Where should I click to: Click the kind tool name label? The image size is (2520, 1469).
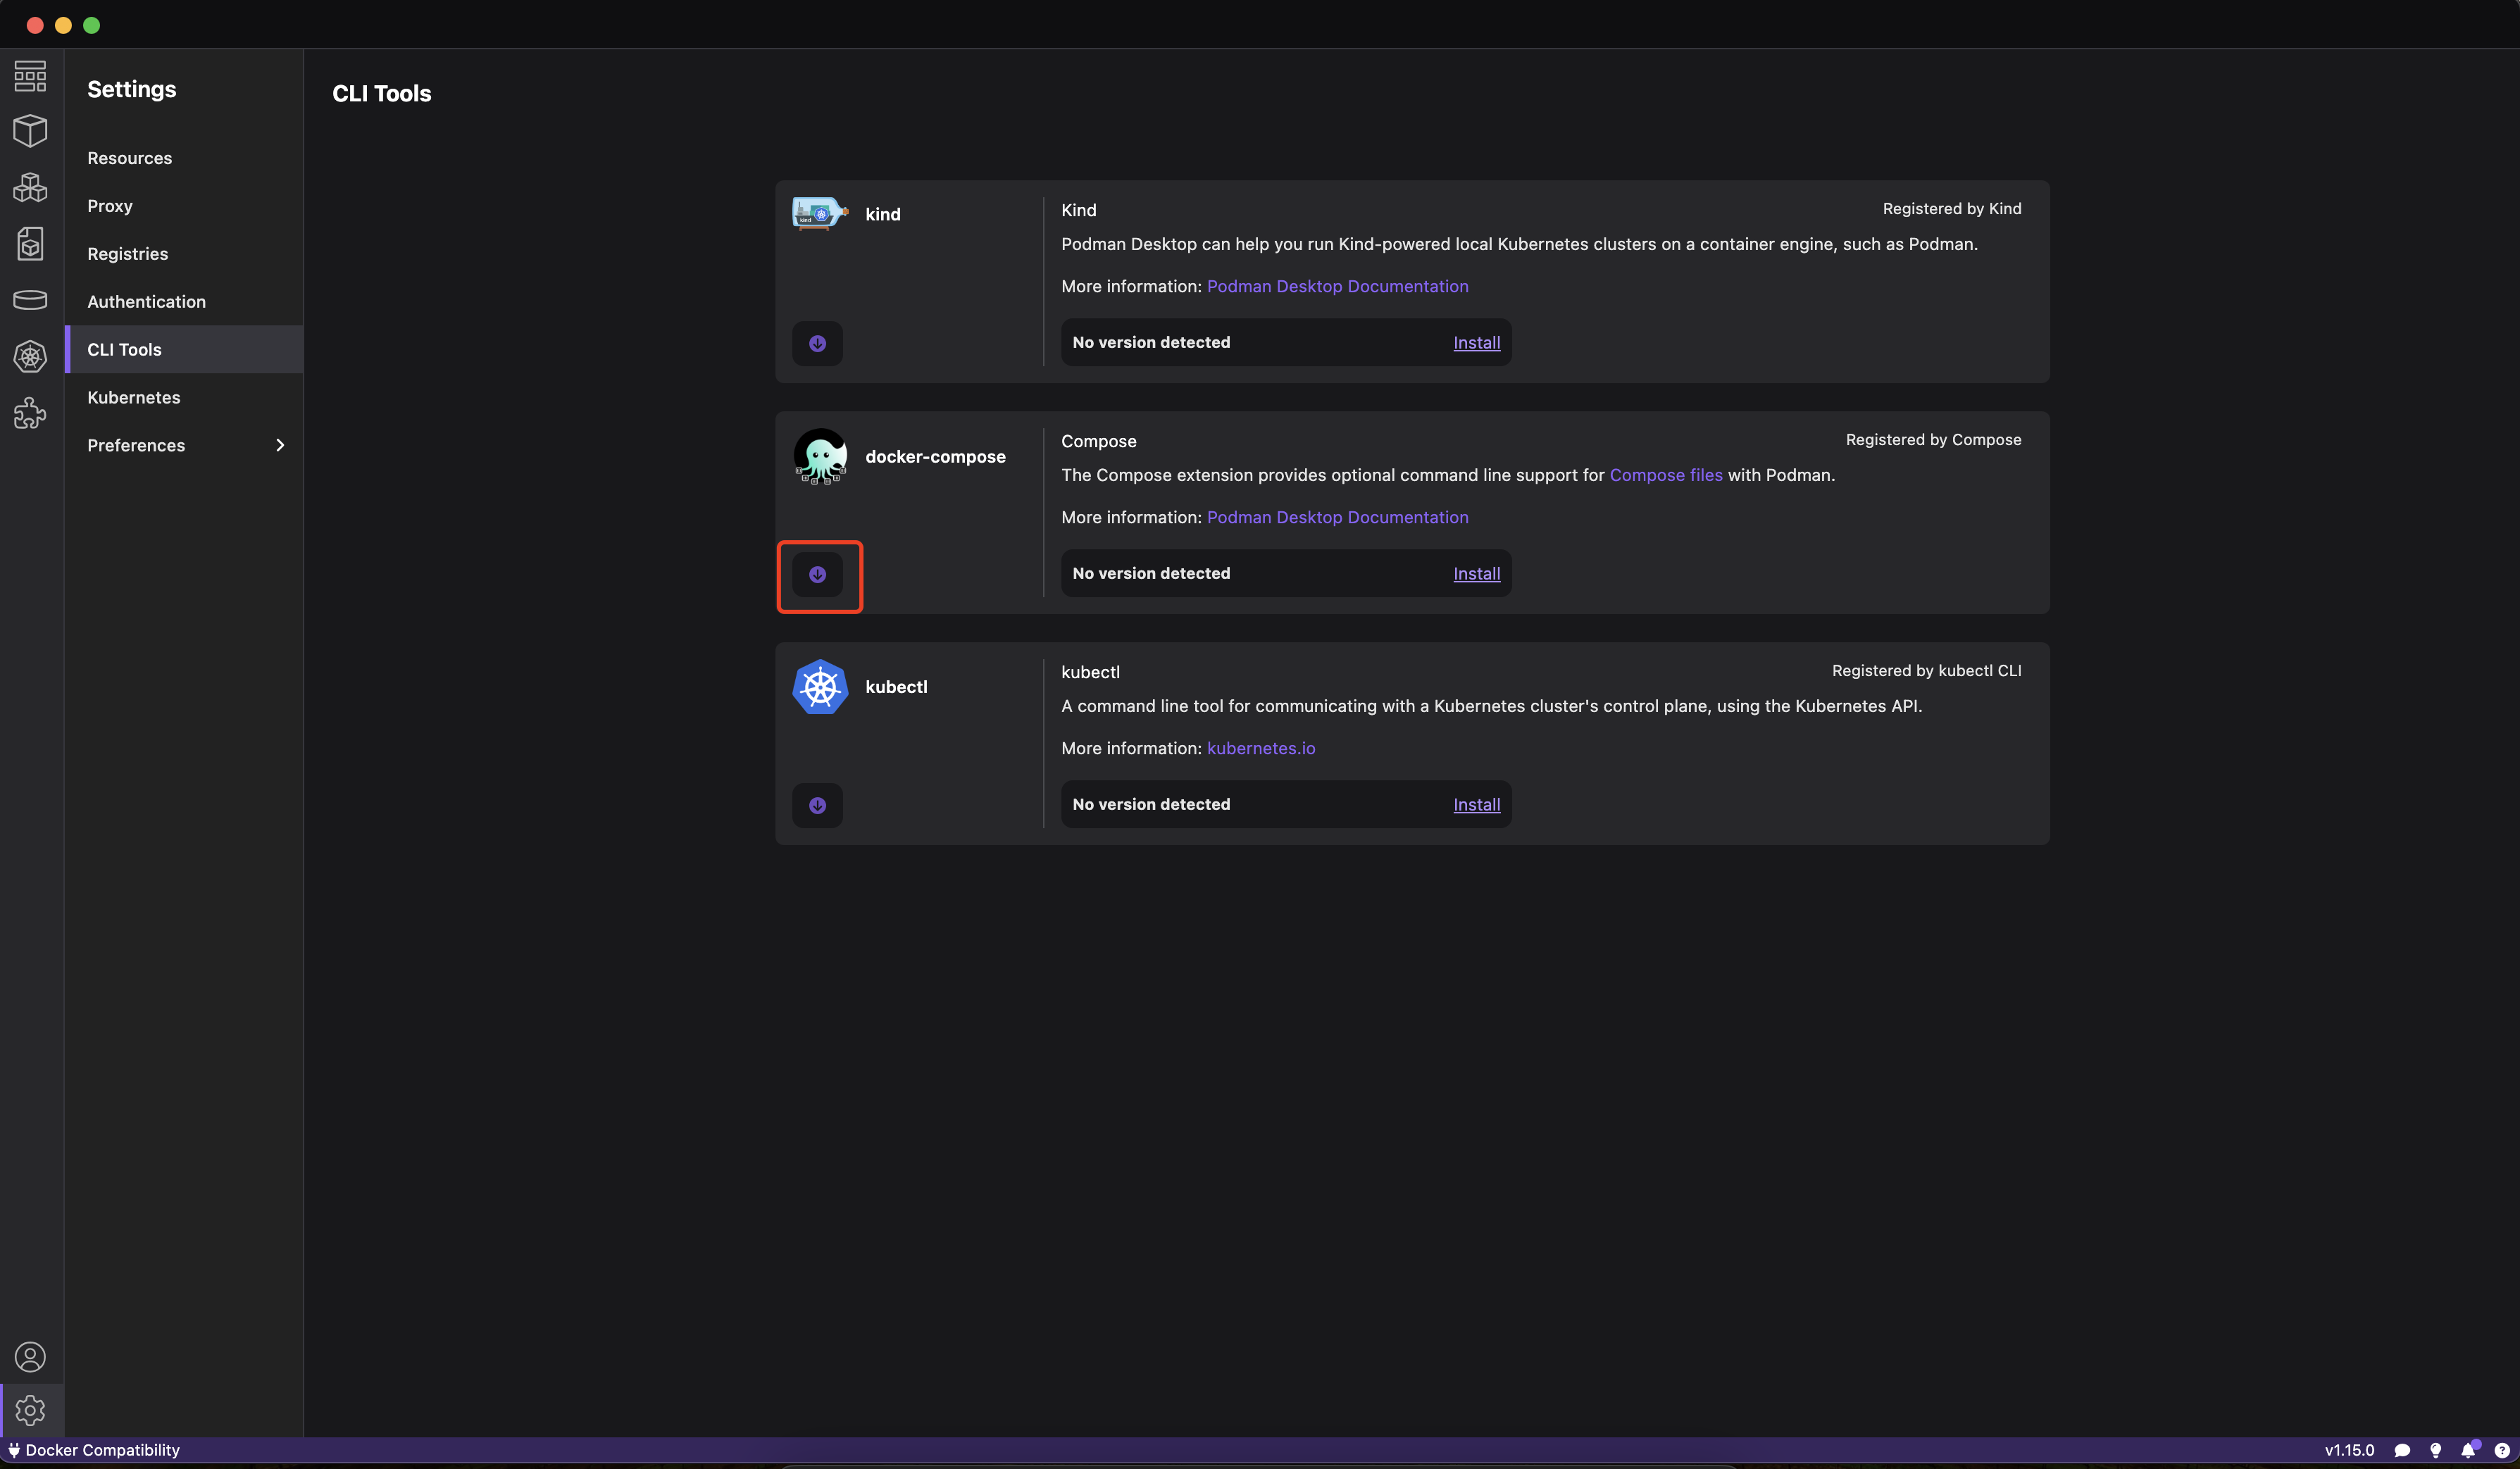pos(883,214)
